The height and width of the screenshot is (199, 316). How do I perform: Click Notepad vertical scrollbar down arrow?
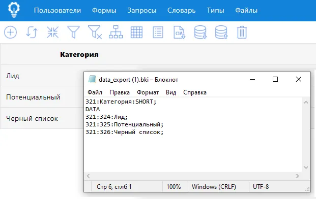306,167
